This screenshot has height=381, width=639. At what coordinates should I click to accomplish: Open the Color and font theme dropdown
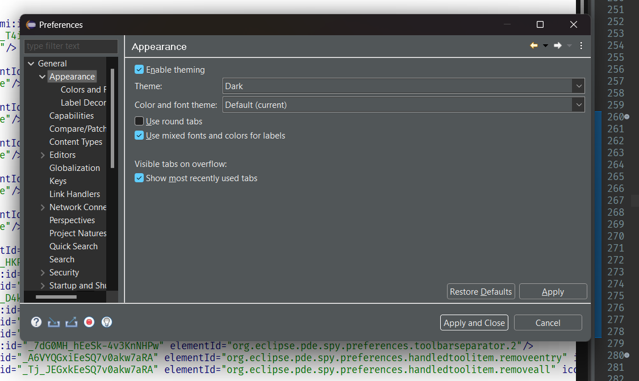click(578, 104)
